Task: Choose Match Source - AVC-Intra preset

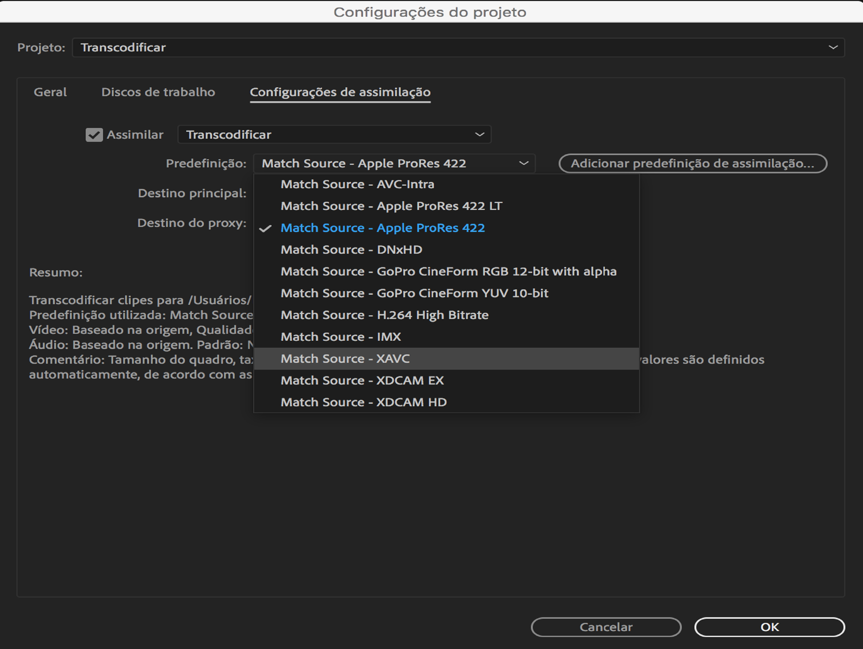Action: [357, 184]
